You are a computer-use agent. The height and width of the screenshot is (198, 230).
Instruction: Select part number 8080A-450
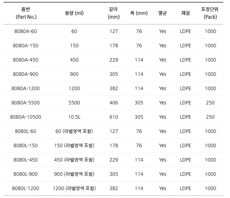[25, 60]
